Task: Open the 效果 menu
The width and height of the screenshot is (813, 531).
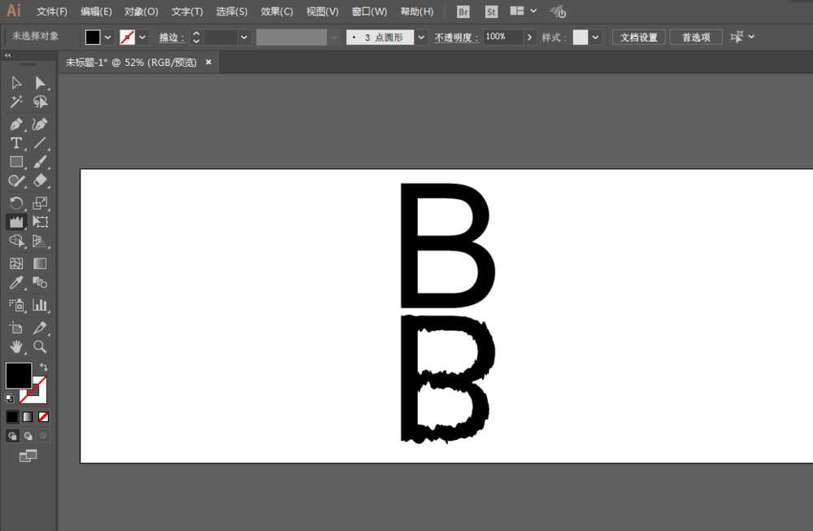Action: [x=276, y=11]
